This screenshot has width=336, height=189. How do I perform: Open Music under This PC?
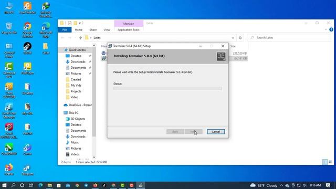tap(75, 142)
